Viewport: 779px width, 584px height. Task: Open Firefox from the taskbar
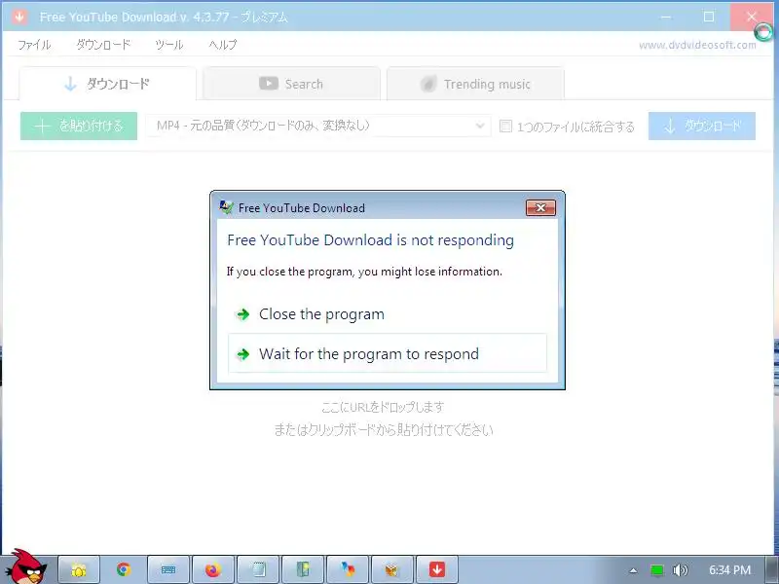click(x=213, y=569)
